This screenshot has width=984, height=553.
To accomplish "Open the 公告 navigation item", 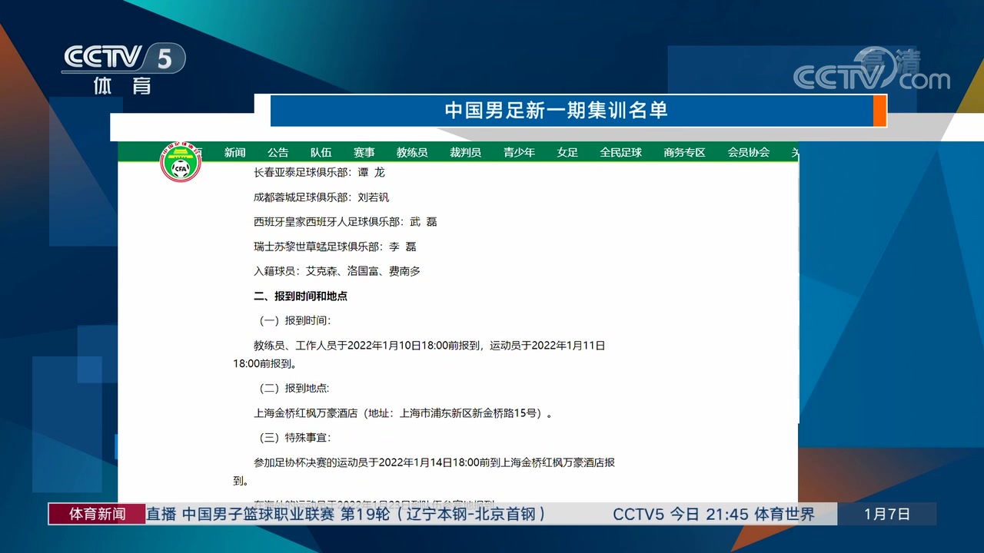I will point(278,152).
